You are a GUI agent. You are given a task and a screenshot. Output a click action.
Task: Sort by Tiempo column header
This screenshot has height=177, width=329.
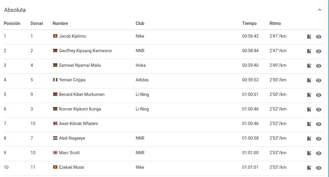pyautogui.click(x=249, y=23)
